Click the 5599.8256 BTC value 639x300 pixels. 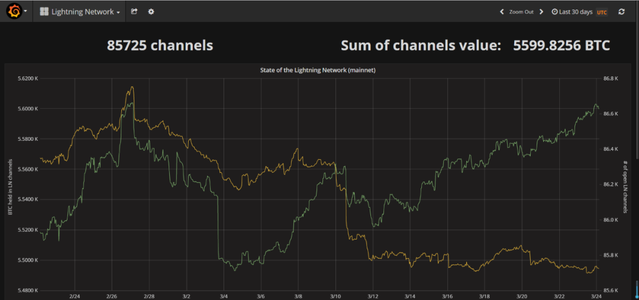pyautogui.click(x=561, y=45)
